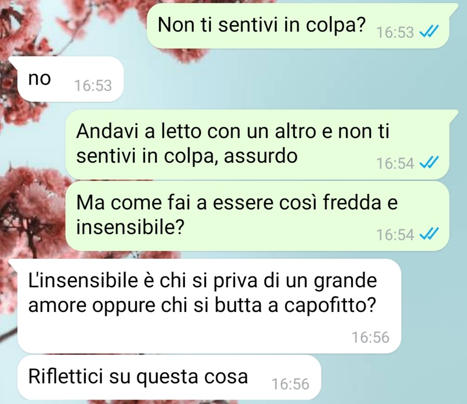This screenshot has height=404, width=467.
Task: Tap the 16:53 time on first sent message
Action: pos(395,32)
